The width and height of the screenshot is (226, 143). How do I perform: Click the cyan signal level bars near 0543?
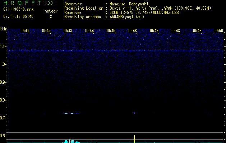71,141
